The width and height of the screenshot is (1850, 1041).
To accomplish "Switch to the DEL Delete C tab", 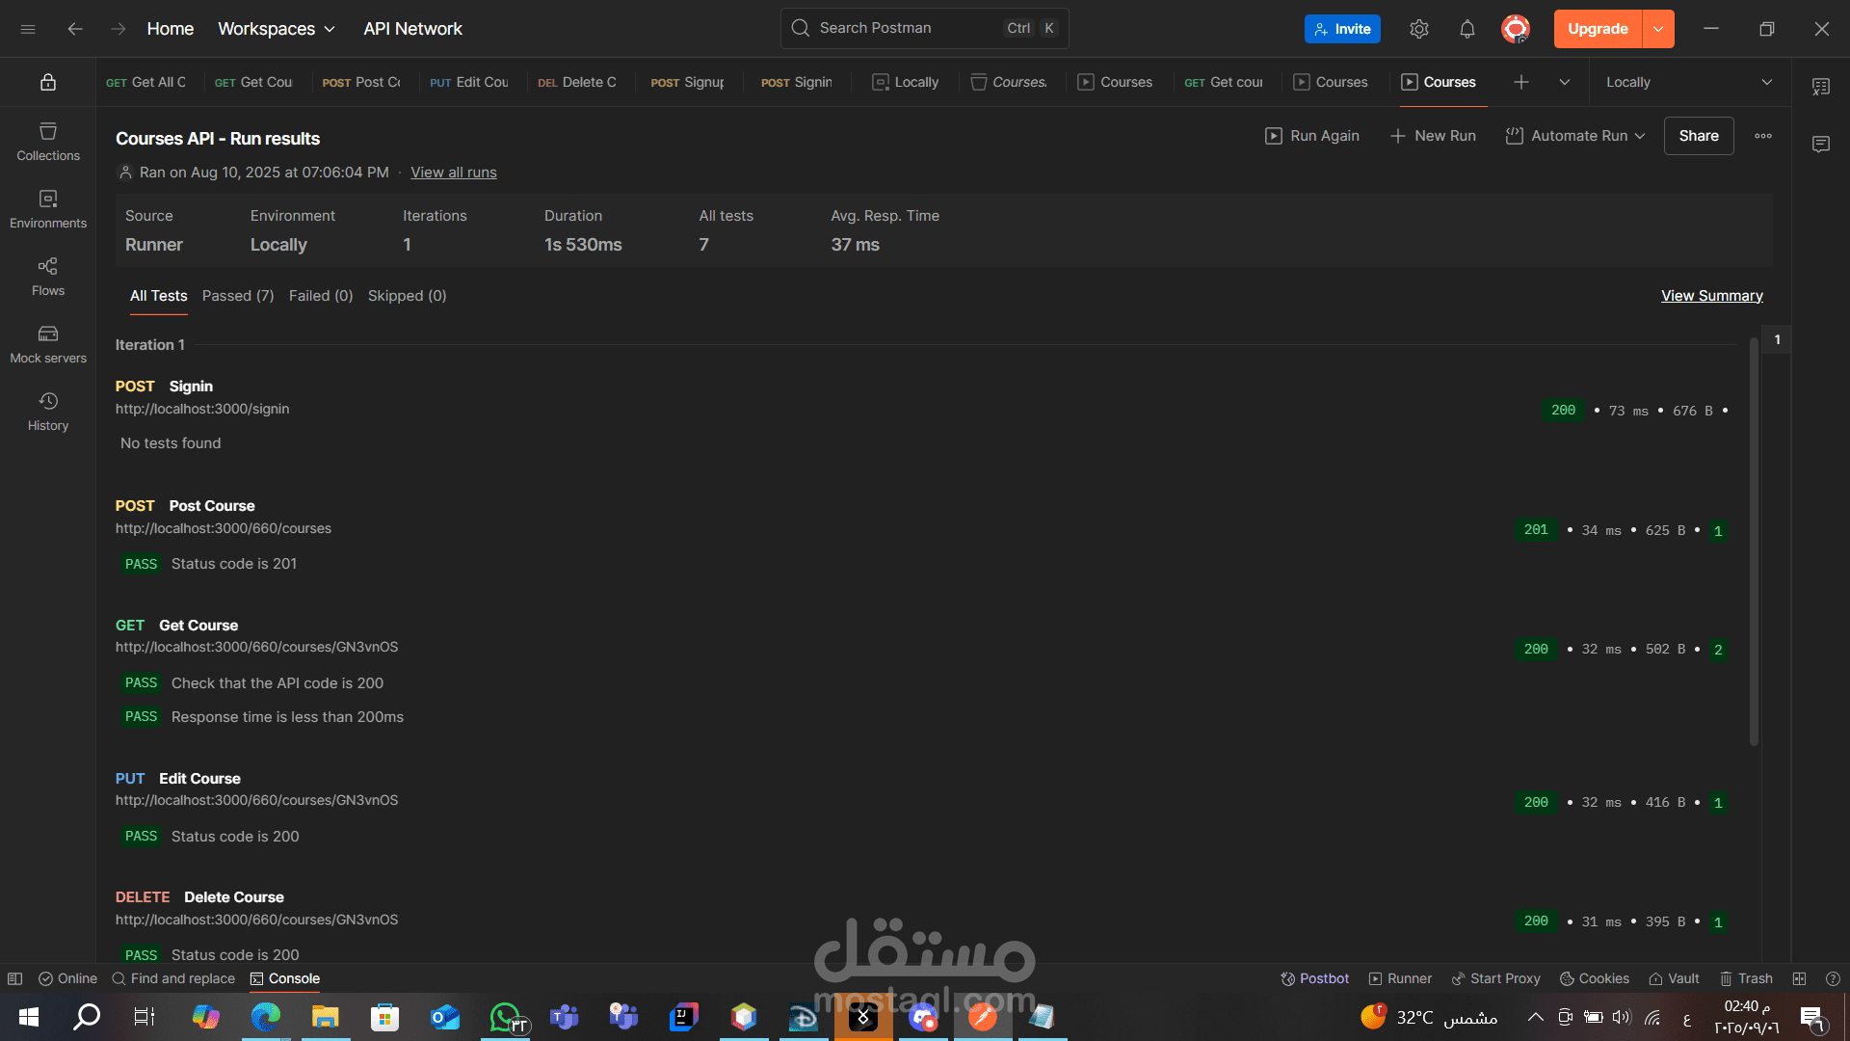I will pyautogui.click(x=577, y=82).
